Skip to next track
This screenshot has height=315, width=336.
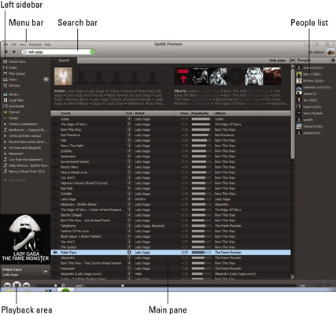(26, 285)
